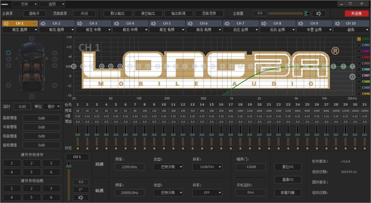Mute the master volume speaker button
This screenshot has width=371, height=203.
coord(319,13)
